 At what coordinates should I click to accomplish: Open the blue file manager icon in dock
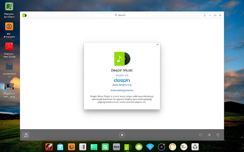[60, 147]
